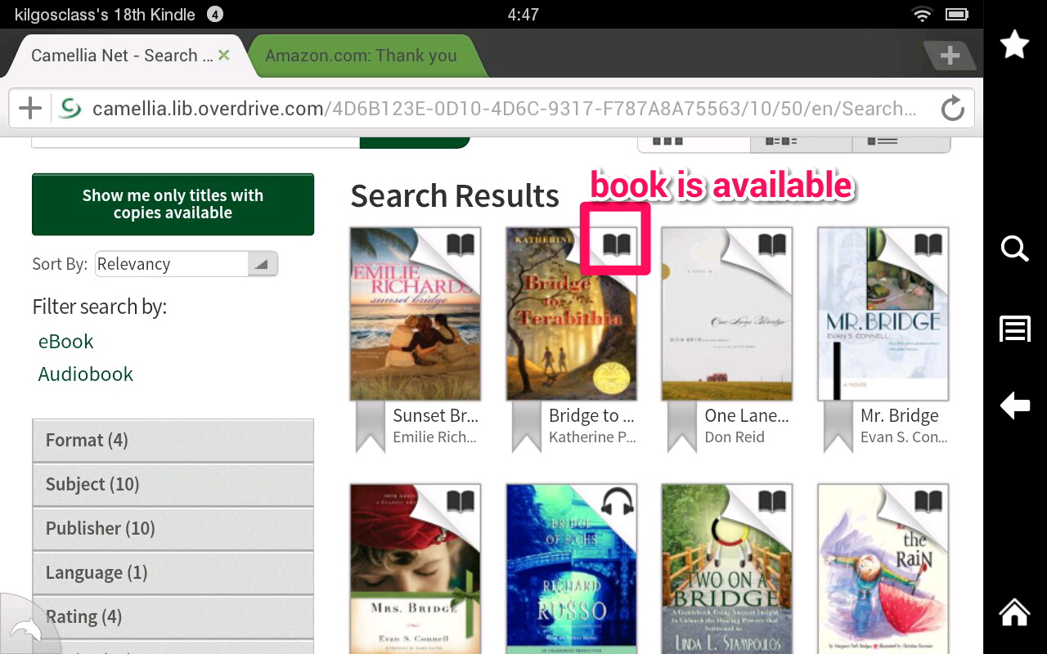Select the detailed list view option
1047x654 pixels.
tap(901, 141)
